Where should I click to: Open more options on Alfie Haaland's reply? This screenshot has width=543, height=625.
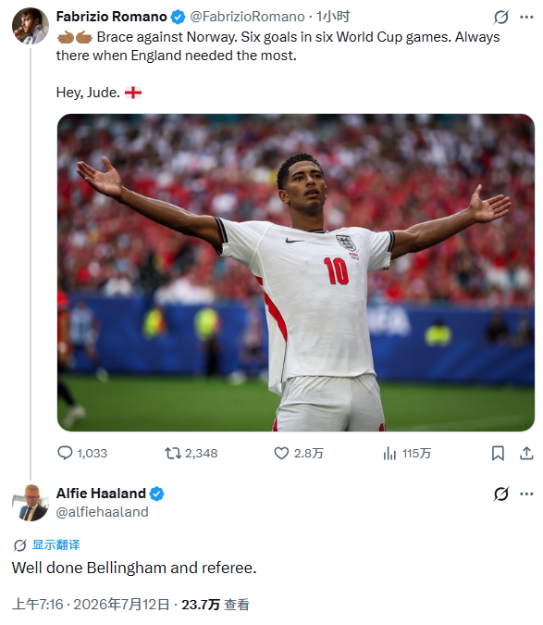(x=526, y=494)
